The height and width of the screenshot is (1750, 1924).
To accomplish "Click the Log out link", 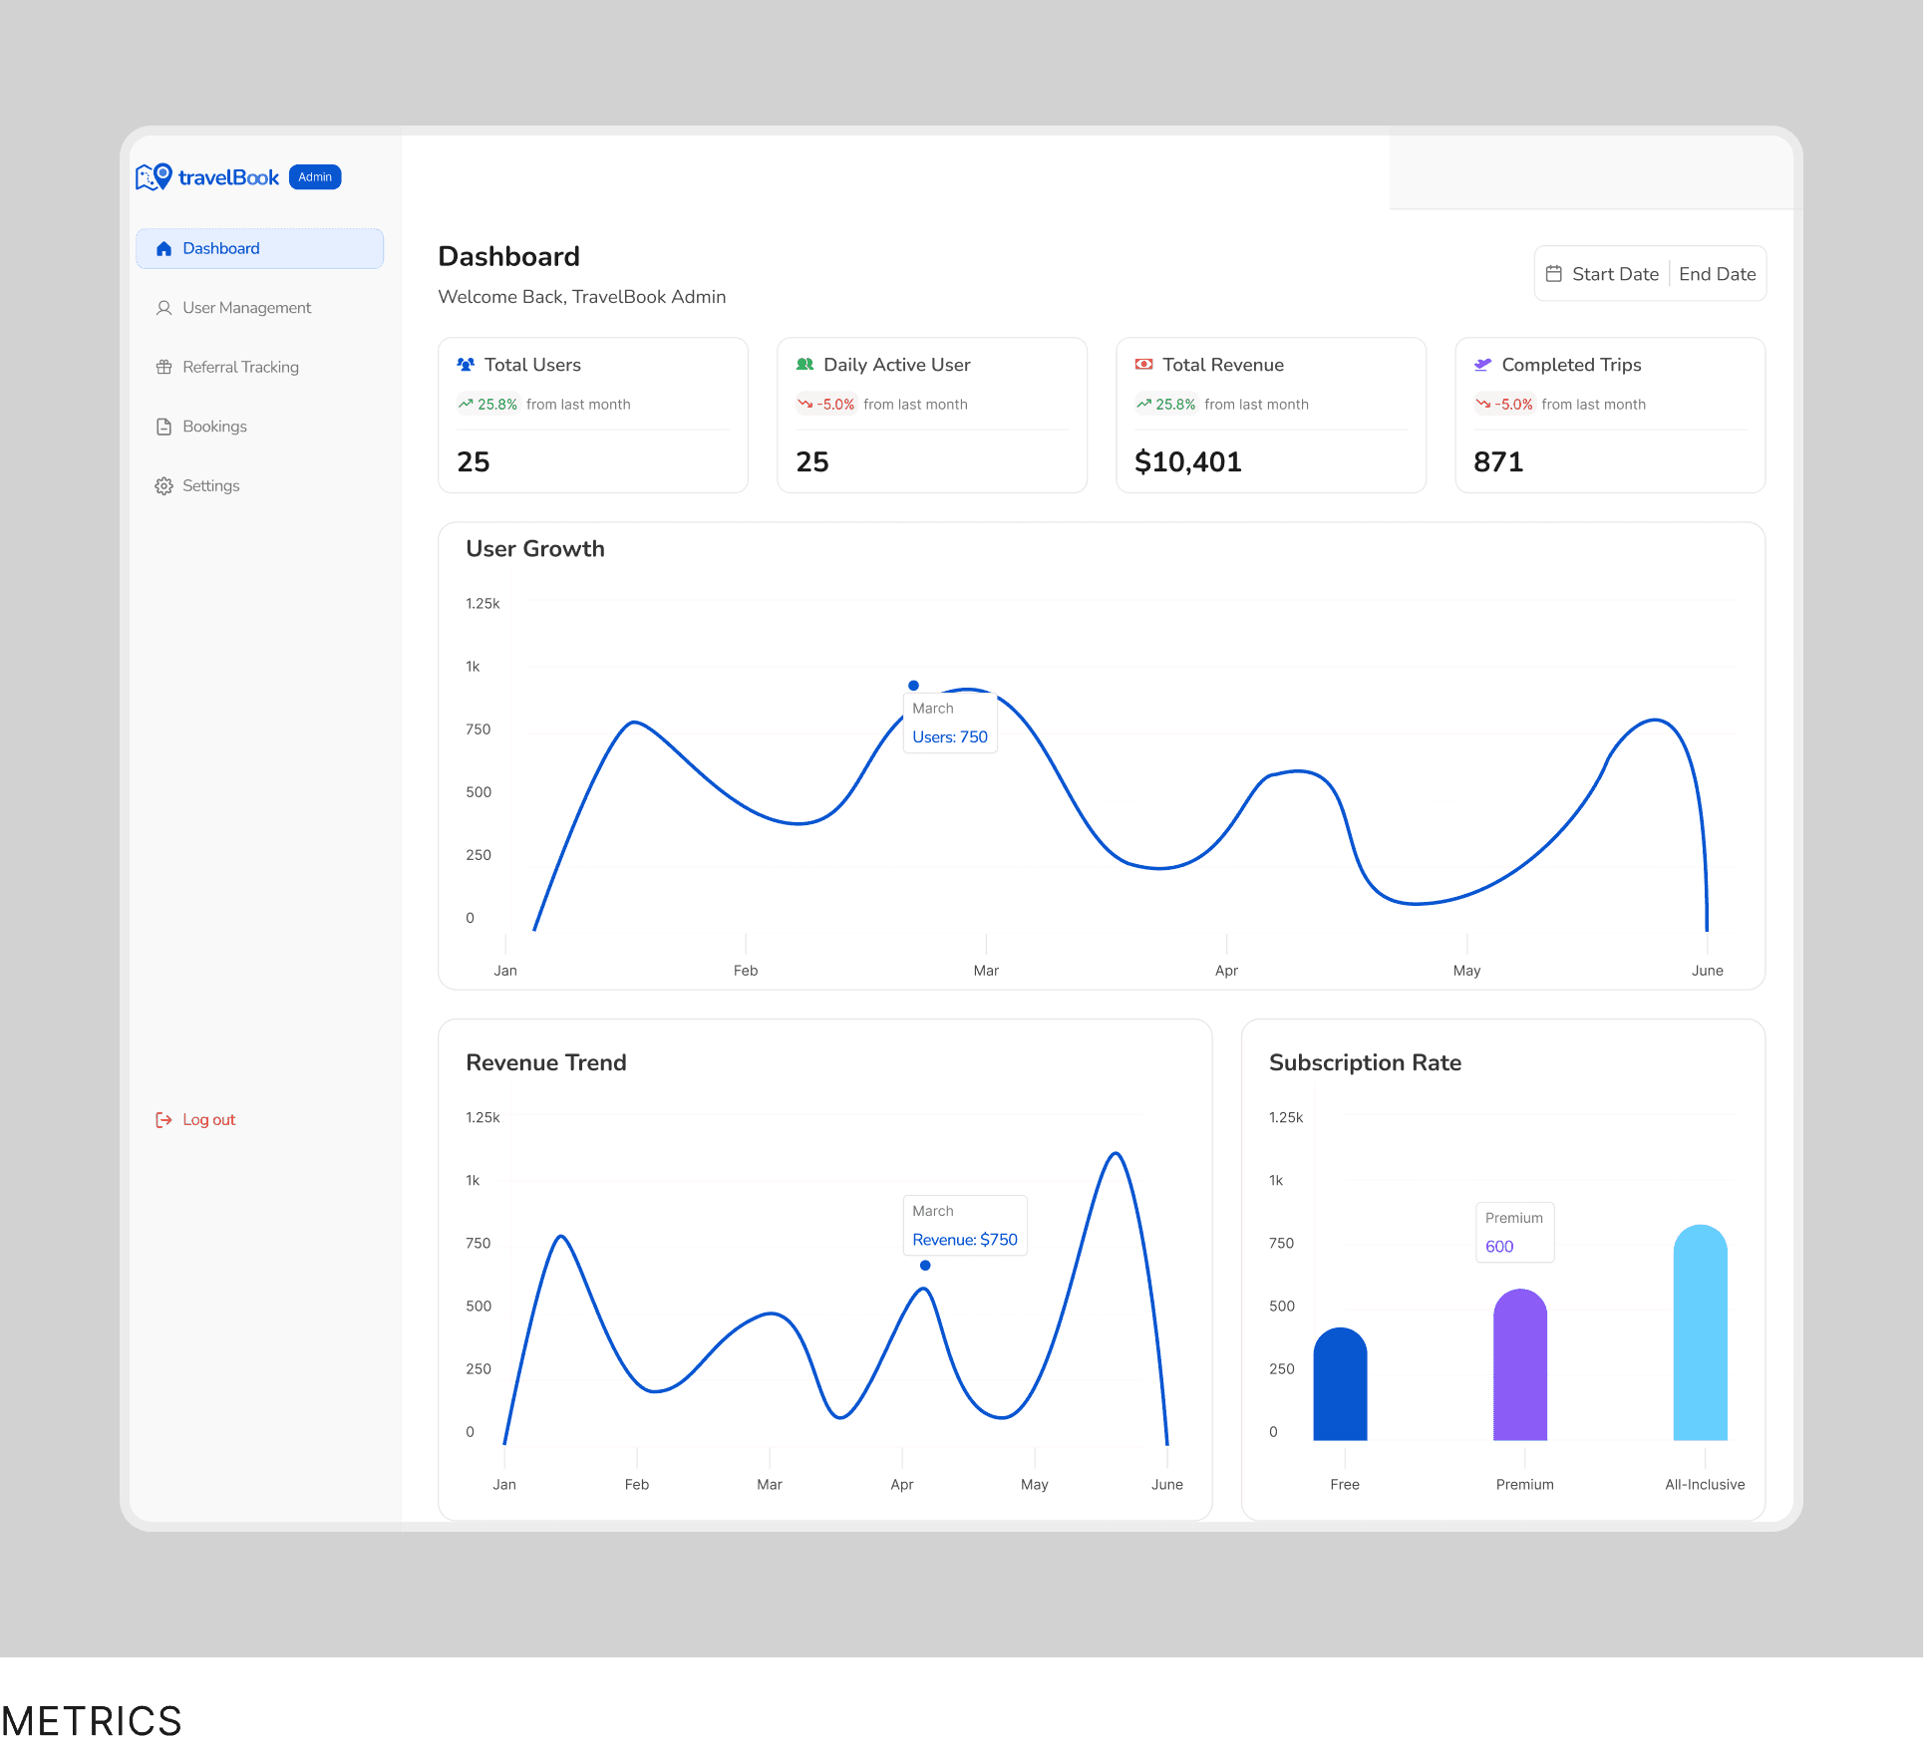I will pos(208,1120).
